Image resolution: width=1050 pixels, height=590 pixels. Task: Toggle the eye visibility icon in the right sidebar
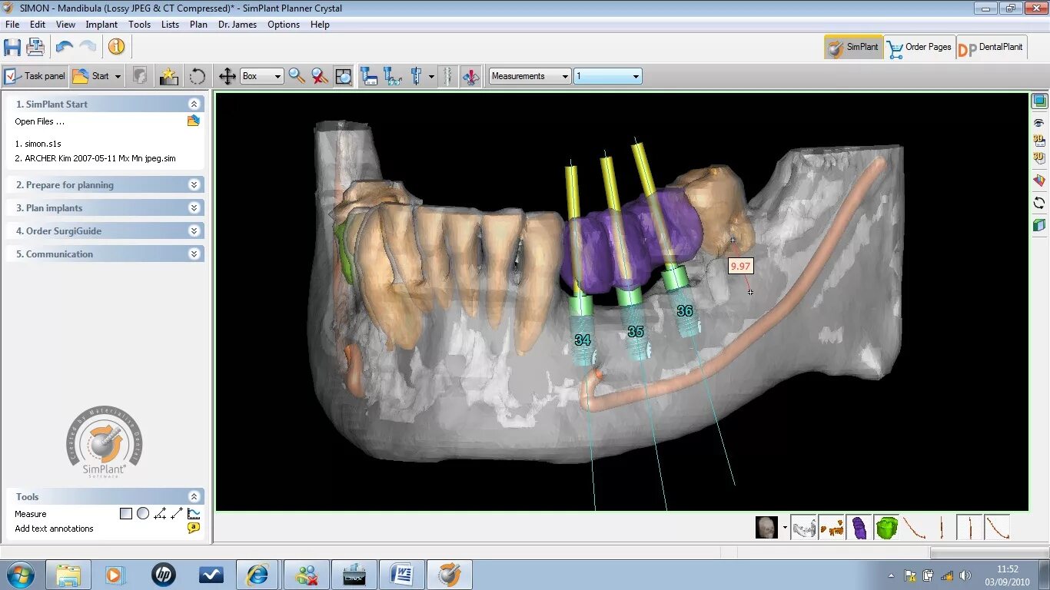click(x=1039, y=123)
